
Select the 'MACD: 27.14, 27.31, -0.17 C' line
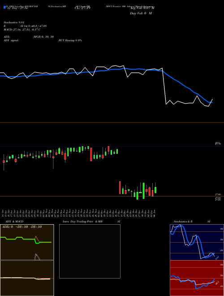(x=22, y=30)
